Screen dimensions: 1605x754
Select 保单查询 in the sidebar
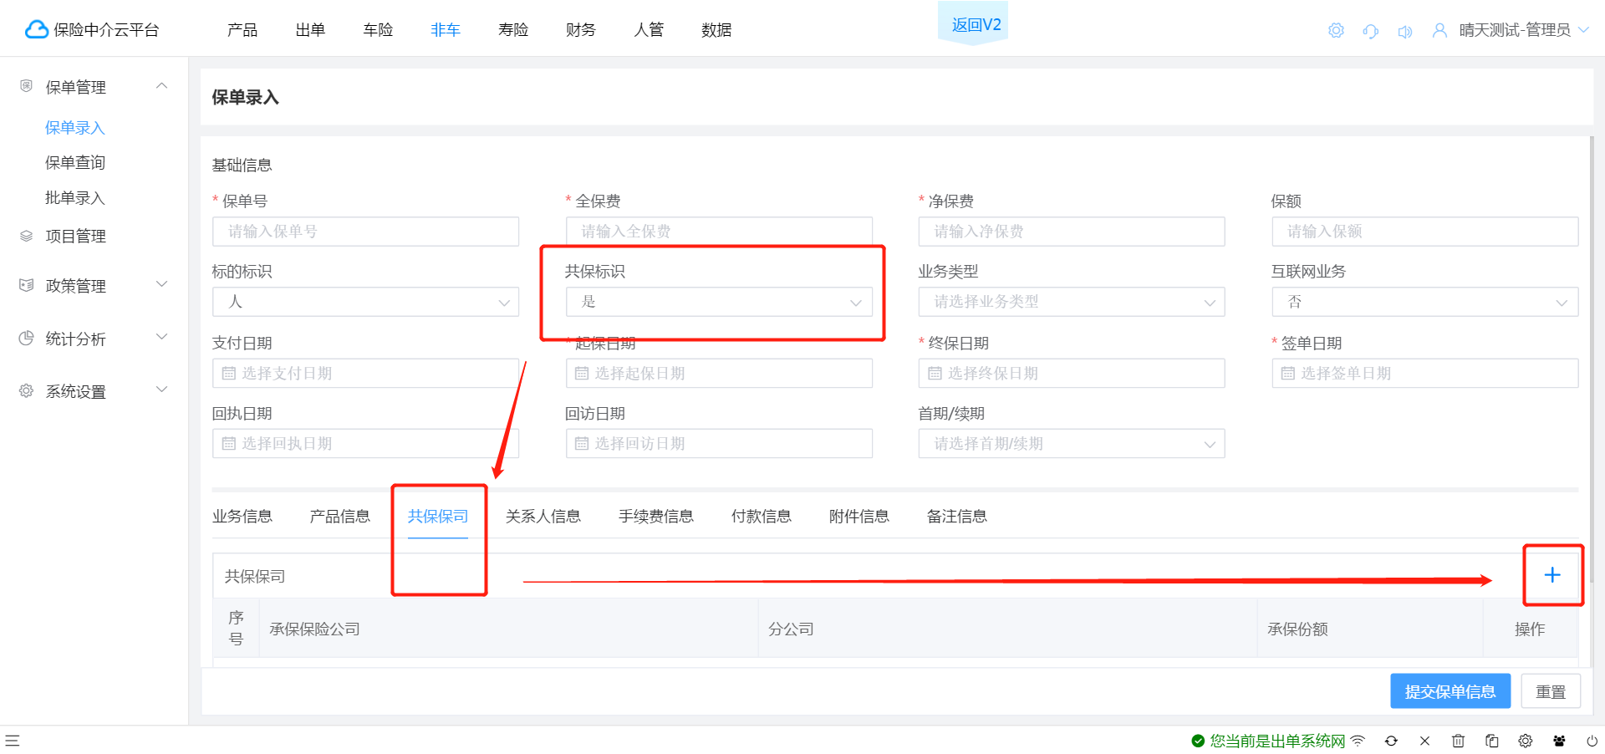75,163
